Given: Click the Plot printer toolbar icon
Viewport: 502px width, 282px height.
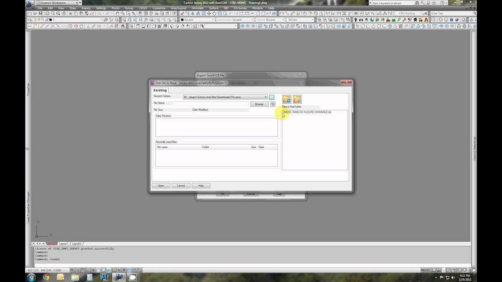Looking at the screenshot, I should 47,13.
